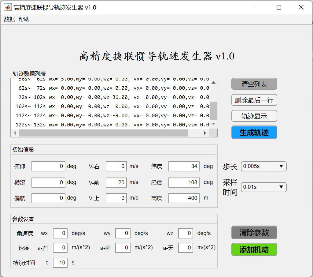This screenshot has width=313, height=277.
Task: Click the MATLAB icon in title bar
Action: coord(8,7)
